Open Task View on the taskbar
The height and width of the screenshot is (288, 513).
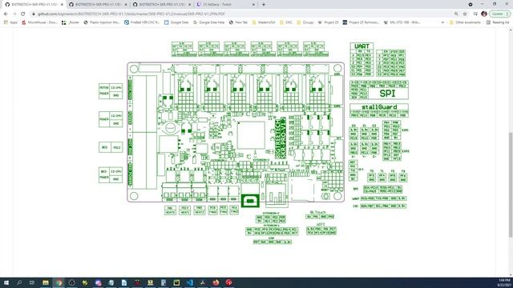click(32, 282)
